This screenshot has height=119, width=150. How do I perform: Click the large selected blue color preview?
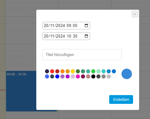tap(127, 74)
